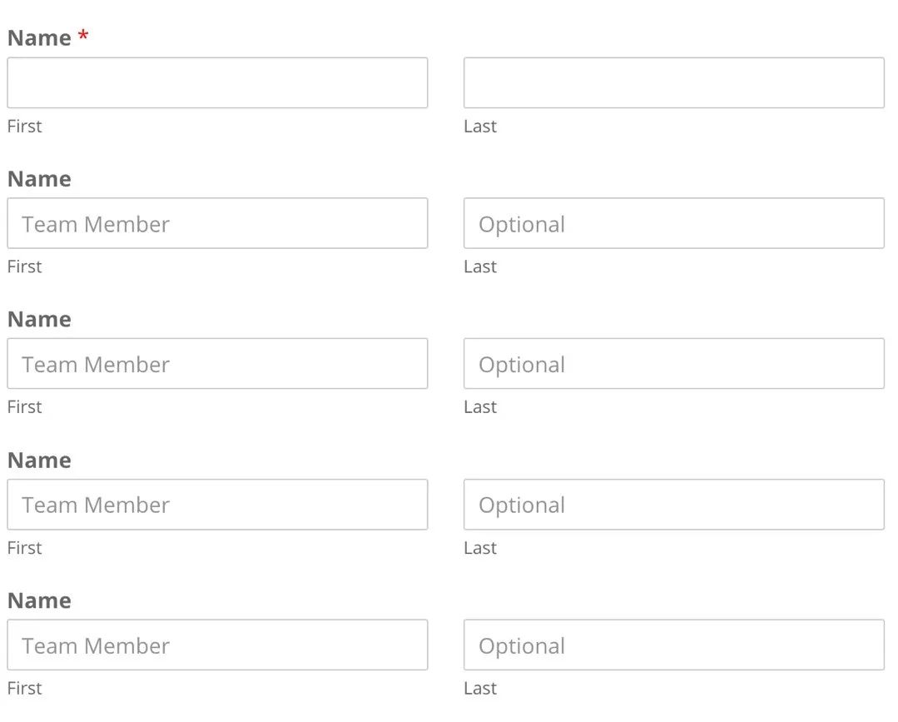
Task: Click the fourth "Optional" last name field
Action: [x=673, y=645]
